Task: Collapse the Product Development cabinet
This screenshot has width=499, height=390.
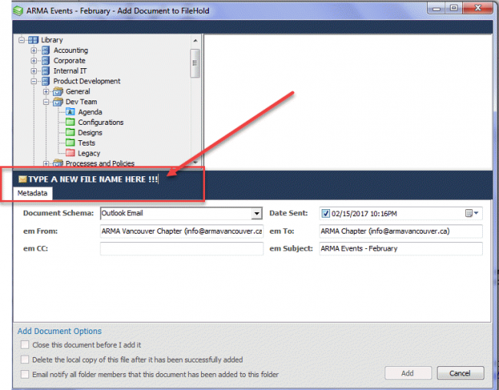Action: [x=34, y=81]
